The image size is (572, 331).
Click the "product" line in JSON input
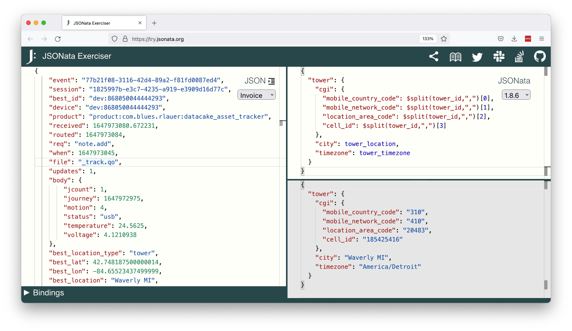160,117
